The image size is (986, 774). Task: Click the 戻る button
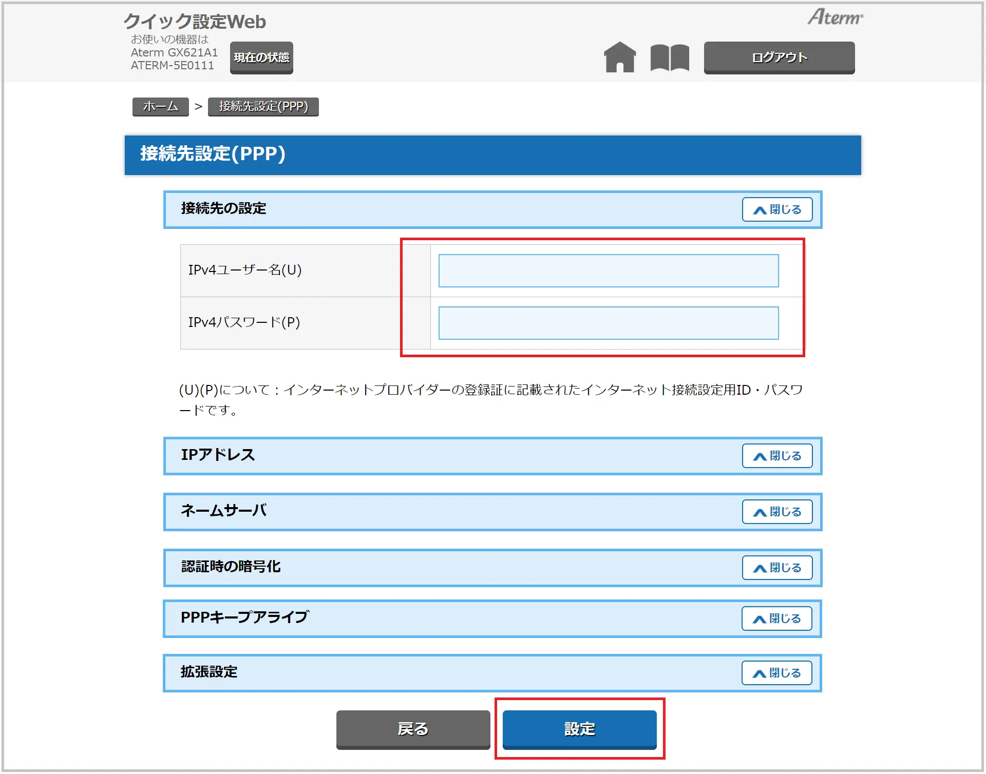point(413,729)
